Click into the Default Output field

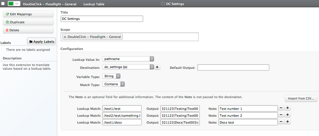point(233,68)
